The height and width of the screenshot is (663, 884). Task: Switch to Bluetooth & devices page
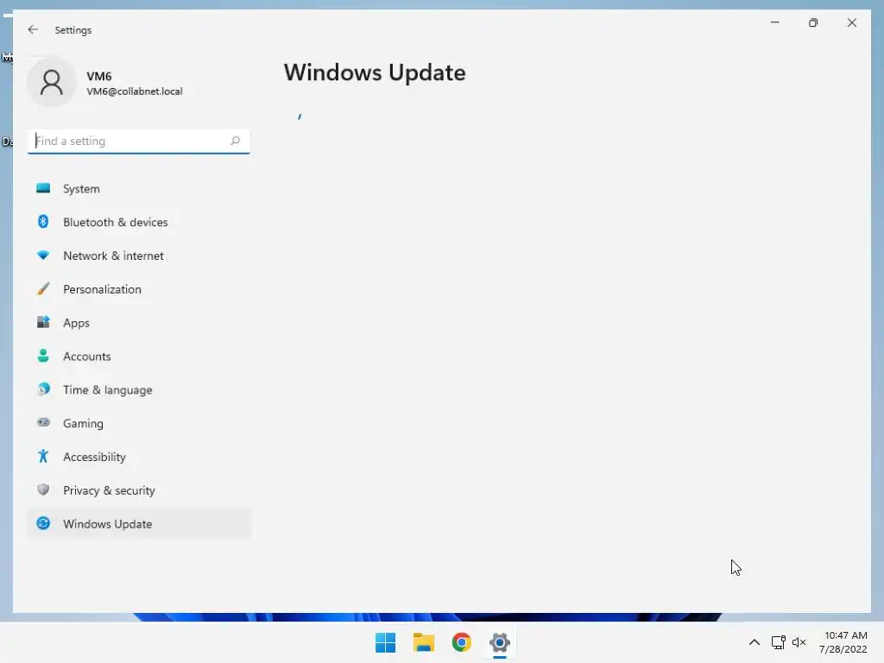pos(116,222)
